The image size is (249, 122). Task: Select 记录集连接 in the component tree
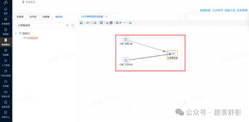click(32, 38)
